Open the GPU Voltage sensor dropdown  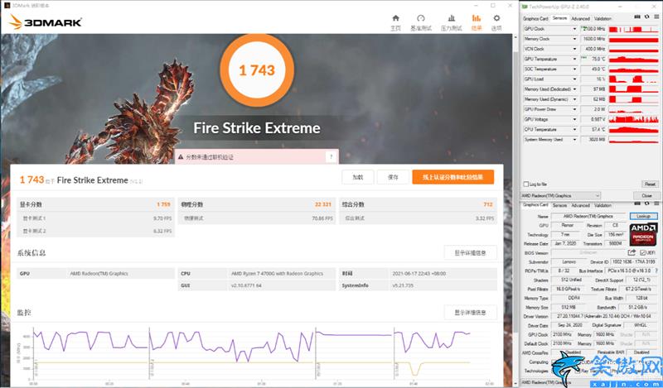pos(574,119)
